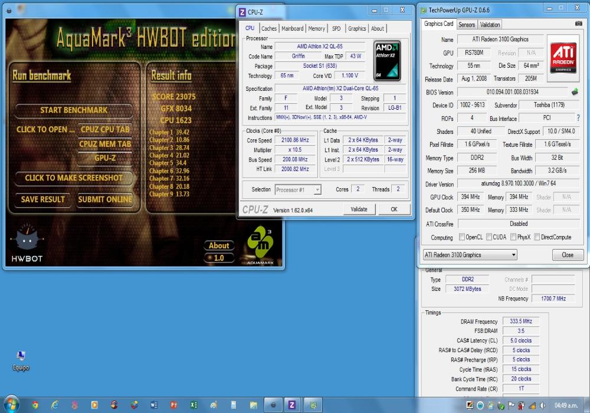Viewport: 590px width, 413px height.
Task: Click the BIOS Version field 010.094.001.008.031934
Action: 512,92
